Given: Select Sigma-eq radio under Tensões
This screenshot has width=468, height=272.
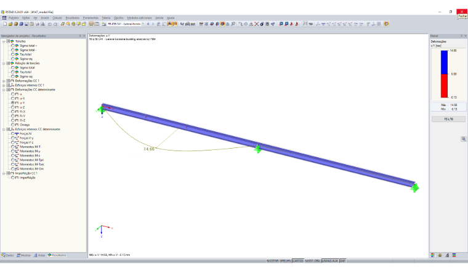Looking at the screenshot, I should pos(13,59).
